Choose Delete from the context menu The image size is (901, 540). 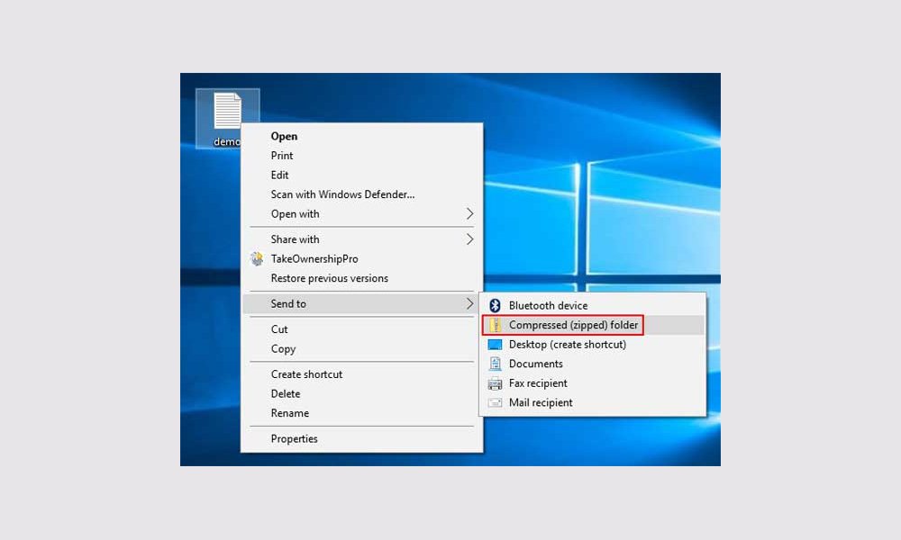pos(361,393)
